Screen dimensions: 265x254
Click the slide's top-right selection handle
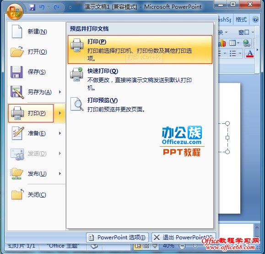pyautogui.click(x=227, y=123)
